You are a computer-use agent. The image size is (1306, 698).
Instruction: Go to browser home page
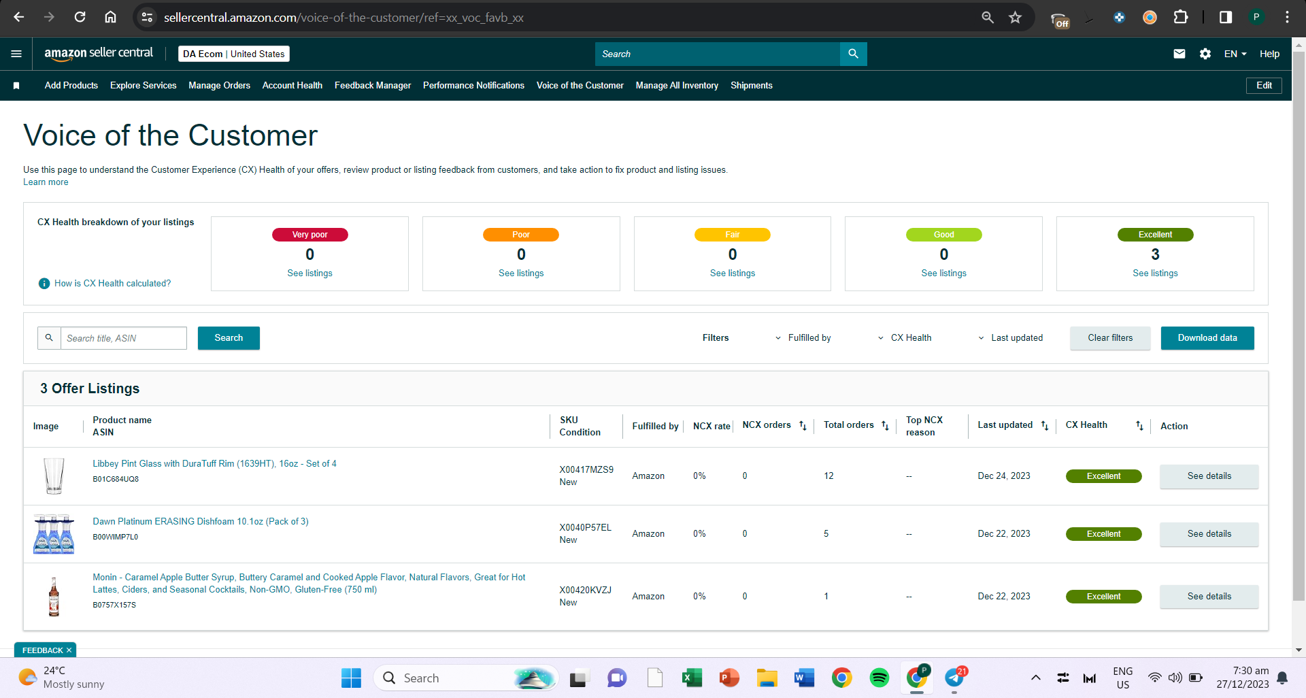tap(110, 17)
